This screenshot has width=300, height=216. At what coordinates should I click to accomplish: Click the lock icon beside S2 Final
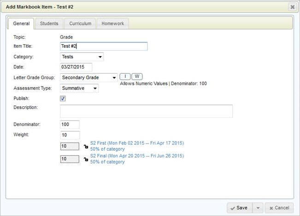(86, 159)
